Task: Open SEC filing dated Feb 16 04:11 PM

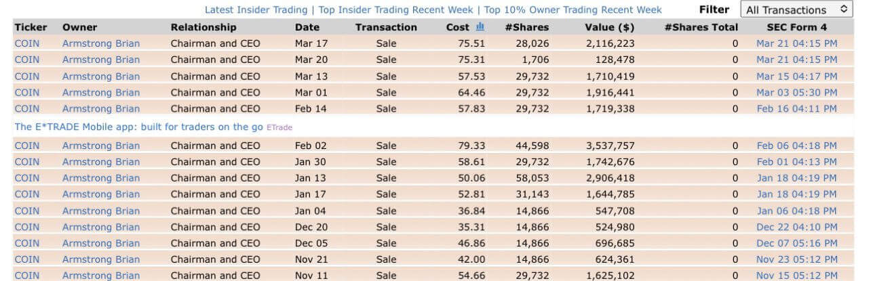Action: [796, 108]
